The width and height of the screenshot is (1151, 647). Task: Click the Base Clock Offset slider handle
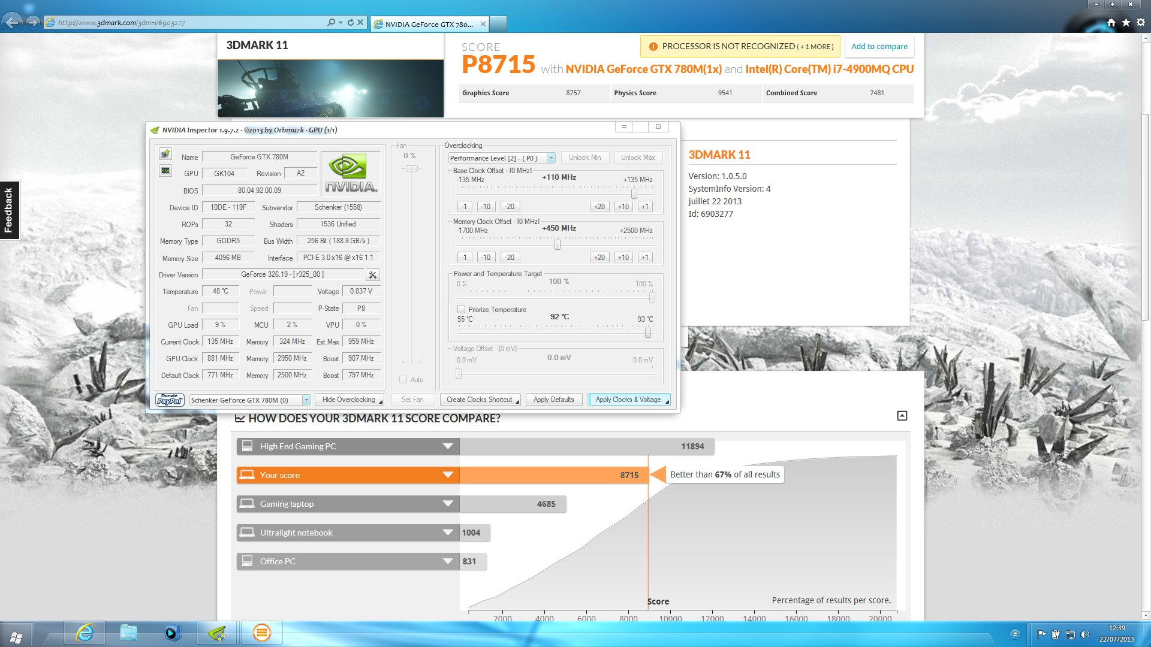(634, 194)
